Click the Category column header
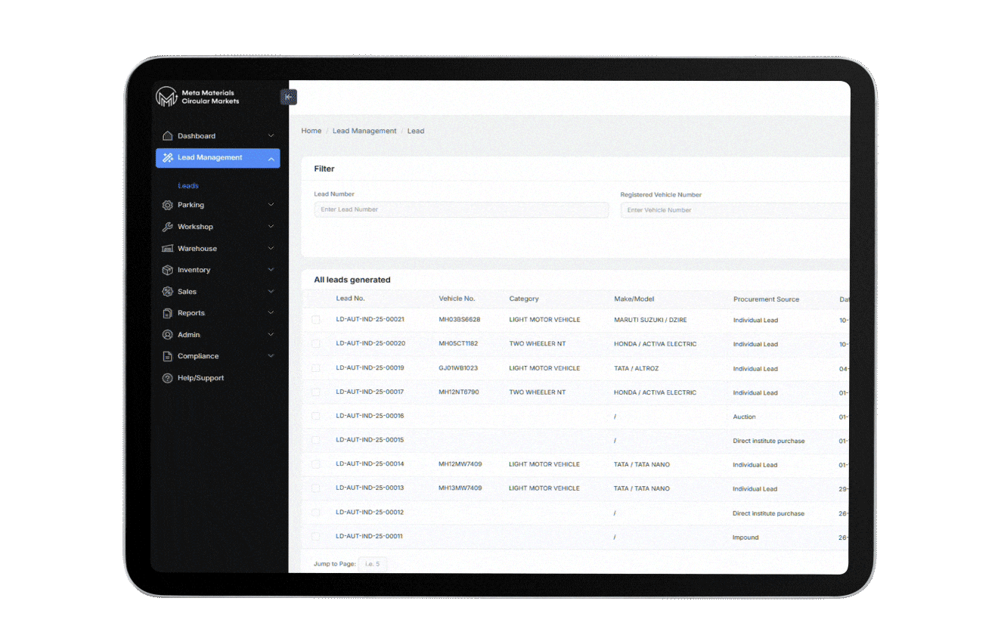Image resolution: width=1001 pixels, height=629 pixels. coord(524,299)
